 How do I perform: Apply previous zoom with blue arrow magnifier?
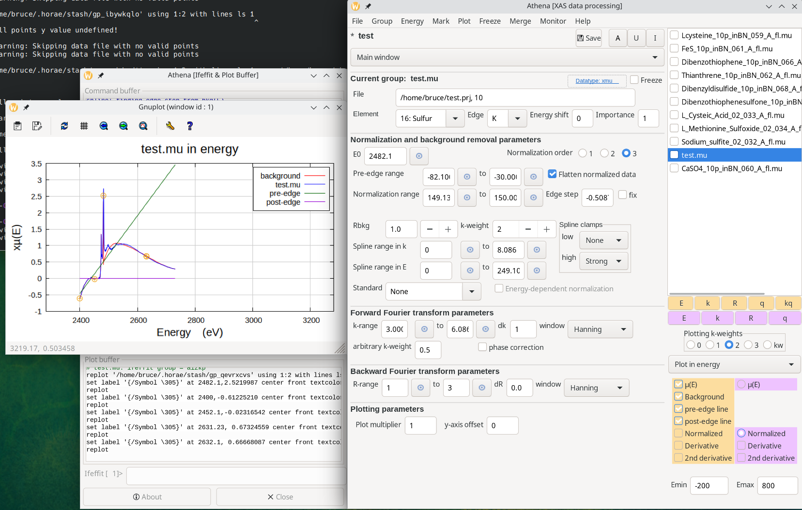pyautogui.click(x=104, y=126)
